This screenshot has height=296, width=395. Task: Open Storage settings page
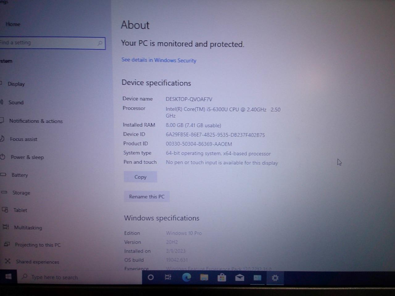(x=21, y=193)
